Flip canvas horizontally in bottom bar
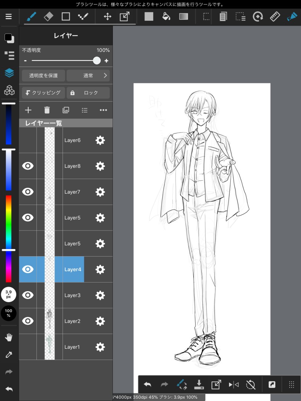The height and width of the screenshot is (401, 301). tap(234, 384)
